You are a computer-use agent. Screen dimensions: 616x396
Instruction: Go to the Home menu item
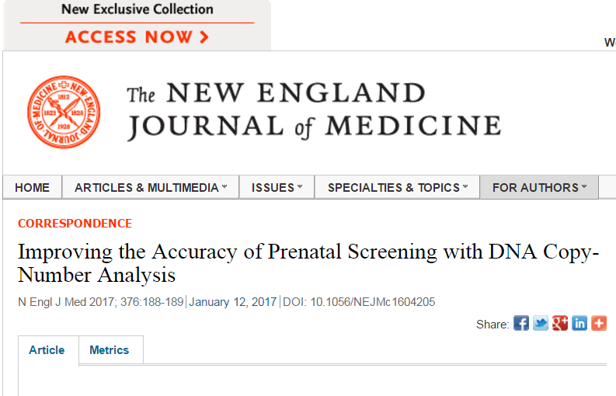pyautogui.click(x=32, y=187)
